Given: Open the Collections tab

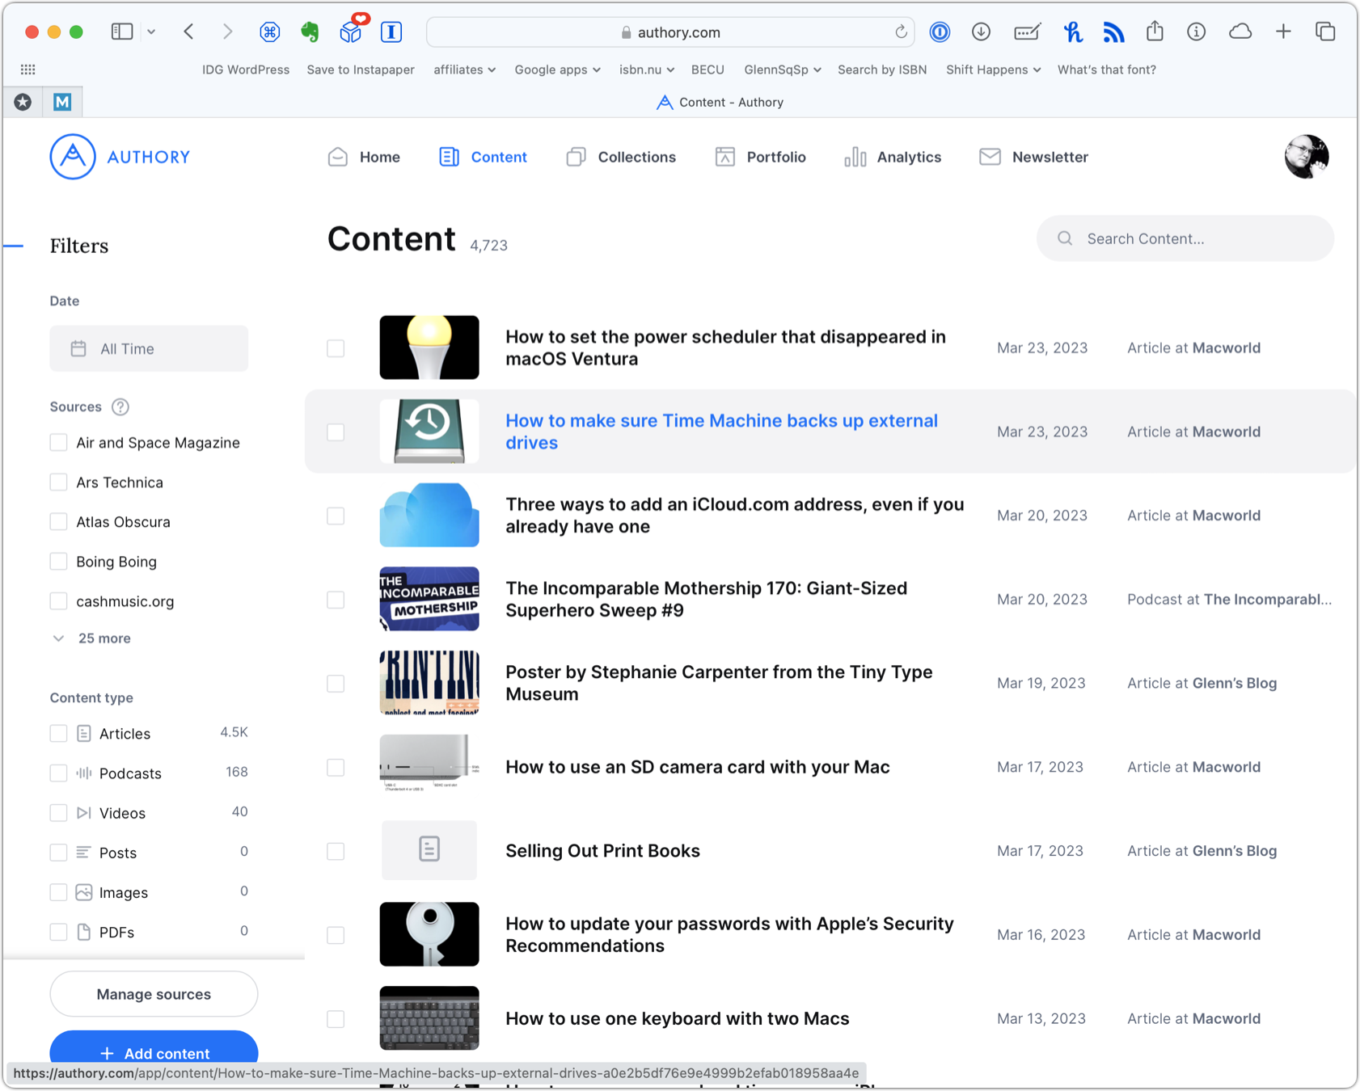Looking at the screenshot, I should point(621,157).
